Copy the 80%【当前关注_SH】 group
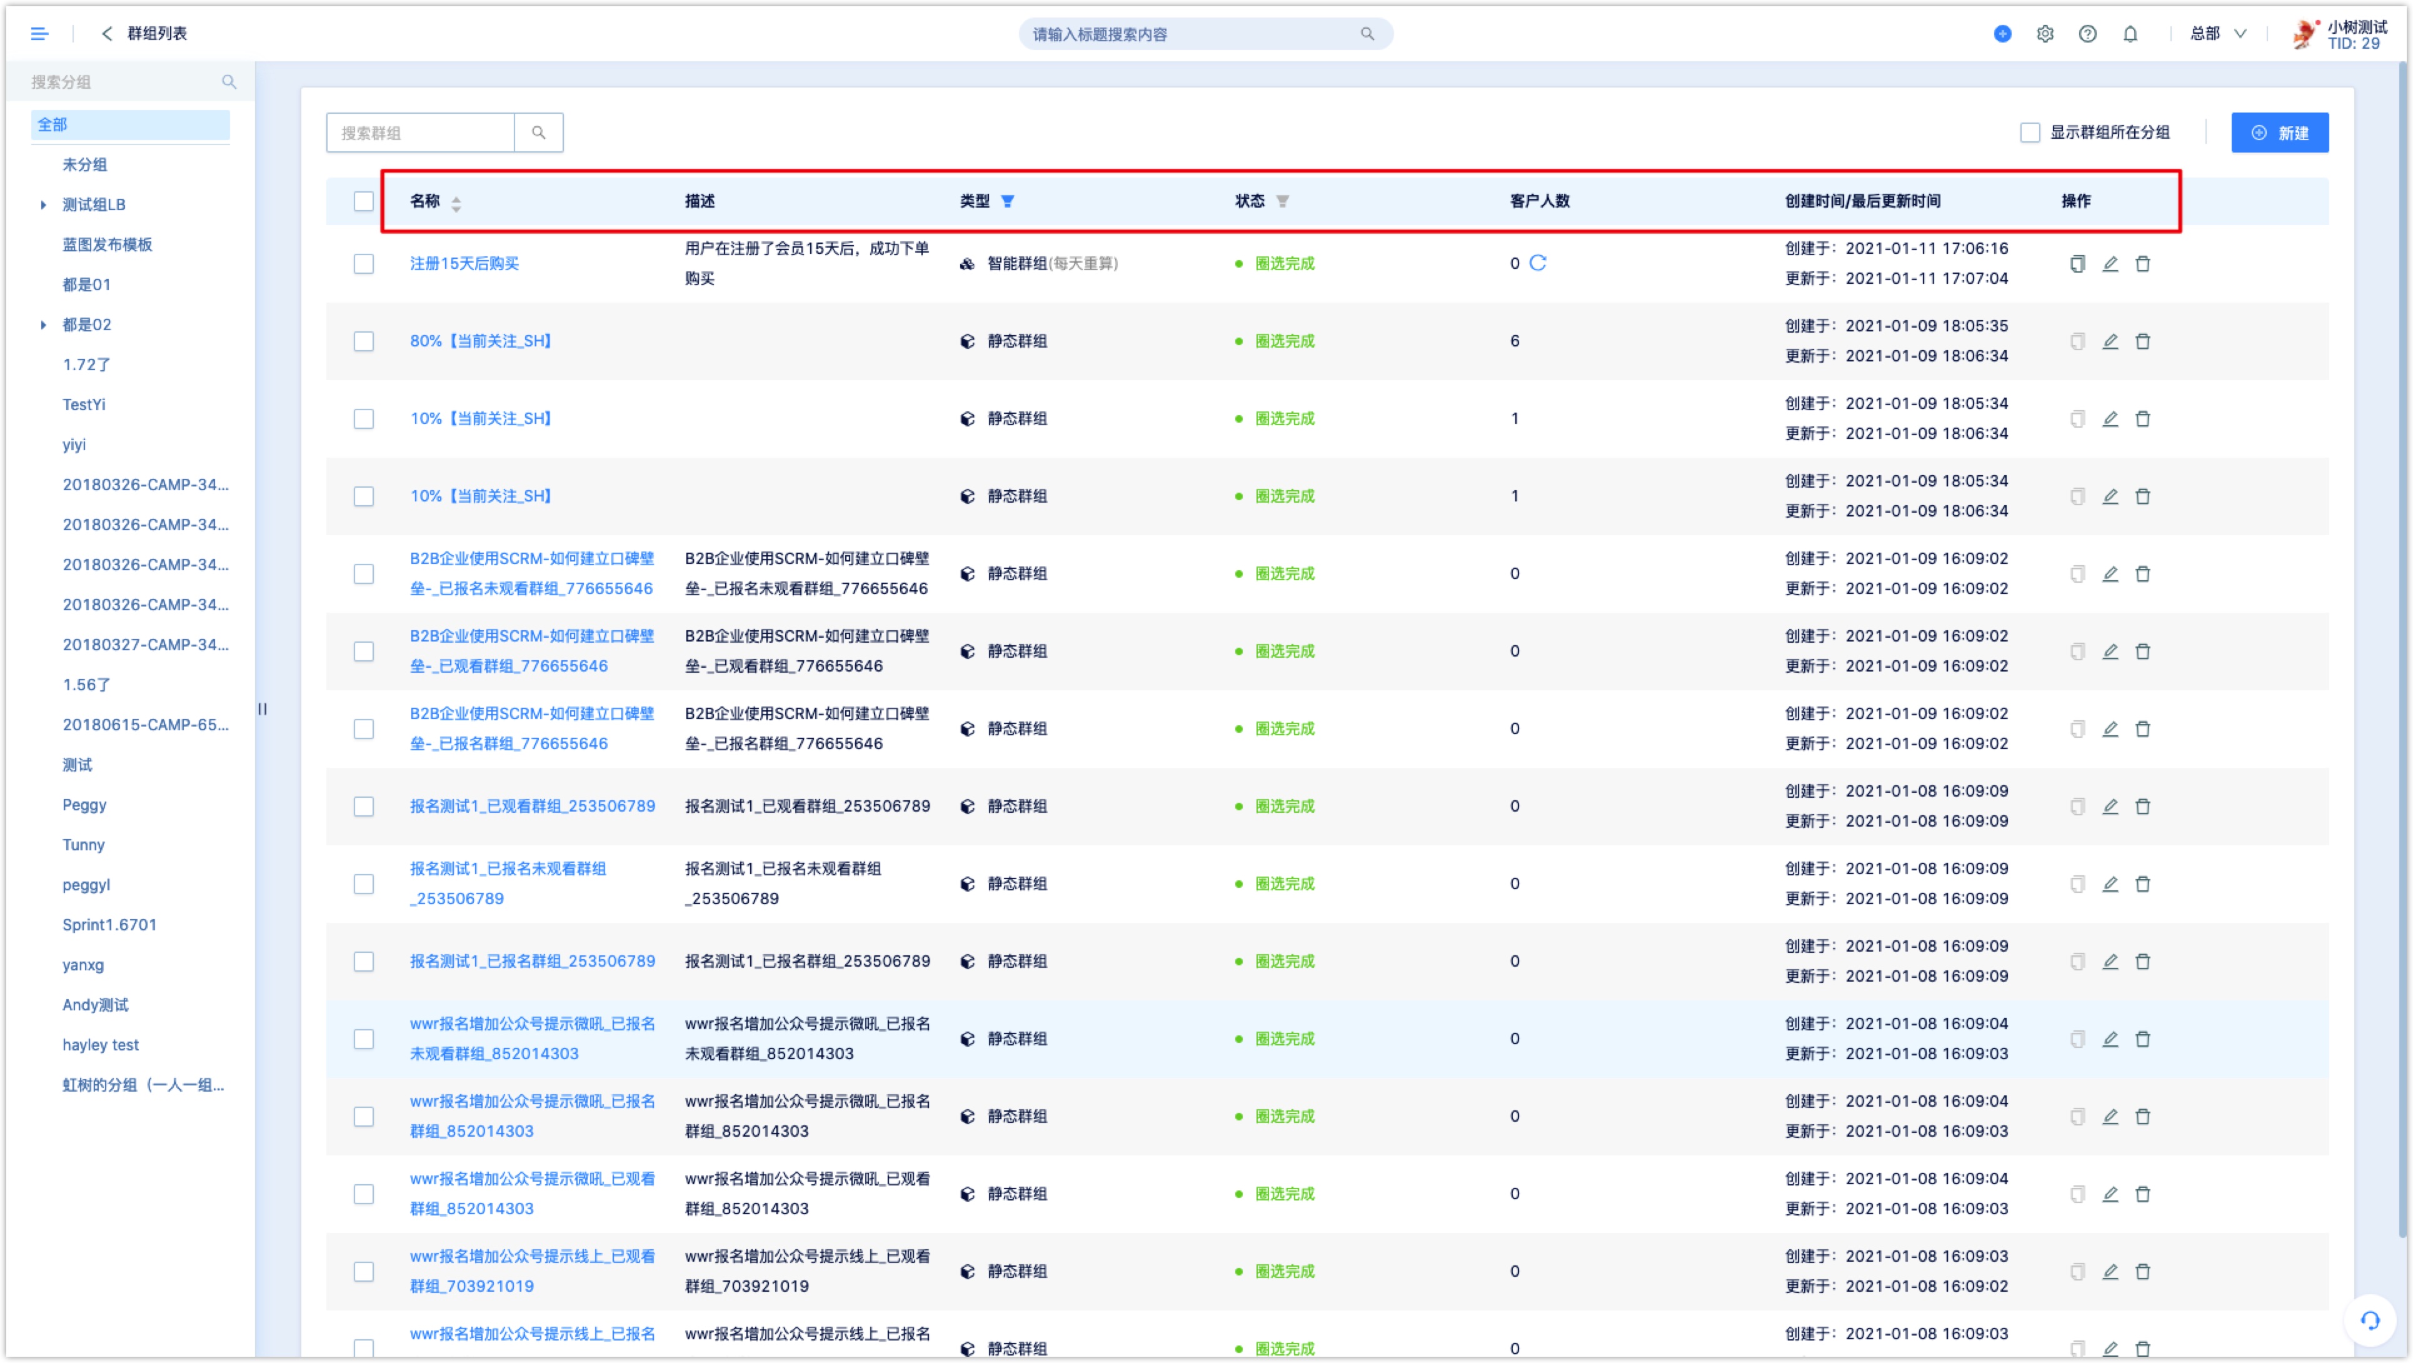2413x1363 pixels. pos(2077,342)
